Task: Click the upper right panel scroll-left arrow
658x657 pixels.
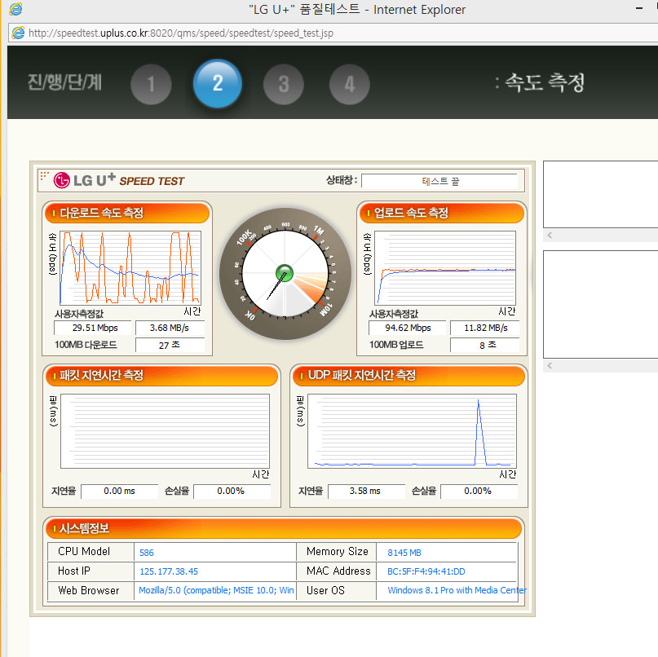Action: pos(550,236)
